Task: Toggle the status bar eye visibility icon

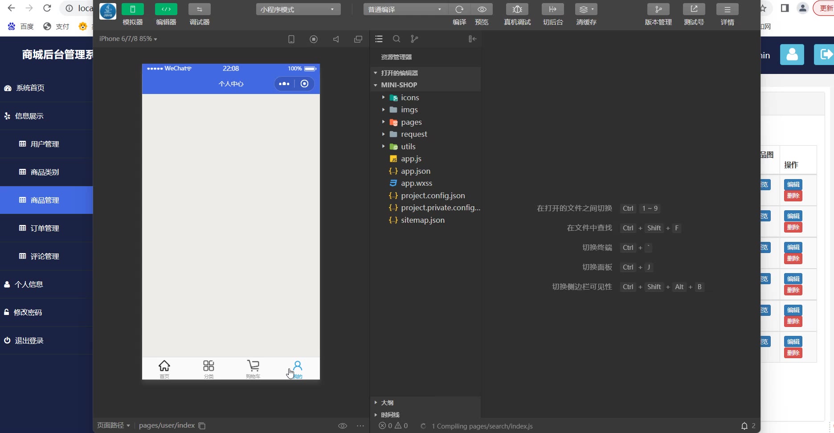Action: pyautogui.click(x=343, y=426)
